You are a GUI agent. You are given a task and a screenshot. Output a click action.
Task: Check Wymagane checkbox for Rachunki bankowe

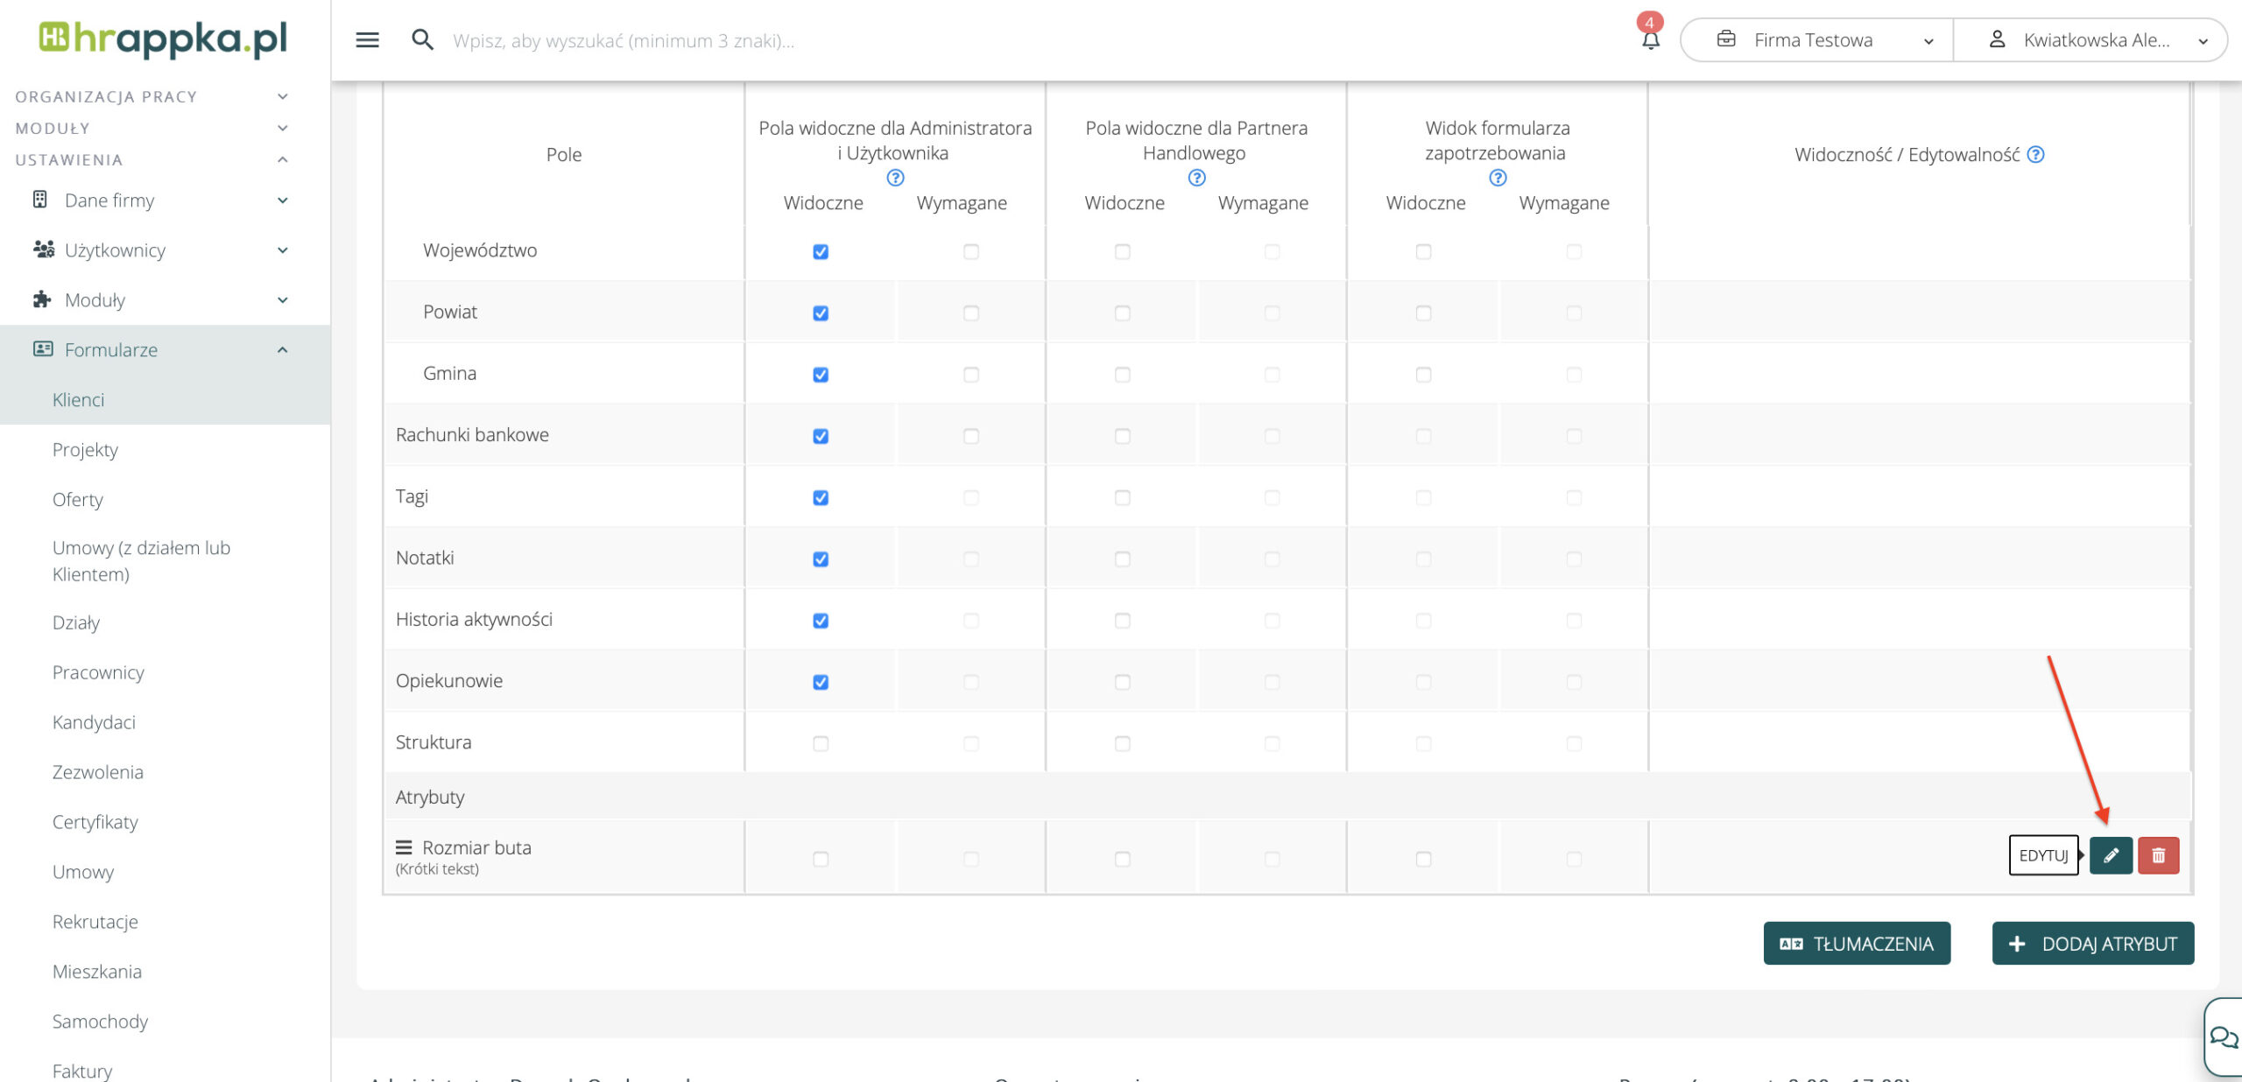pos(970,436)
